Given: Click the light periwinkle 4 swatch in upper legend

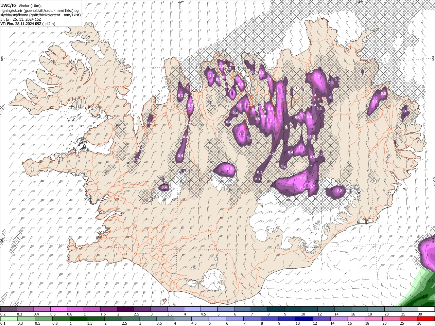Looking at the screenshot, I should tap(192, 309).
